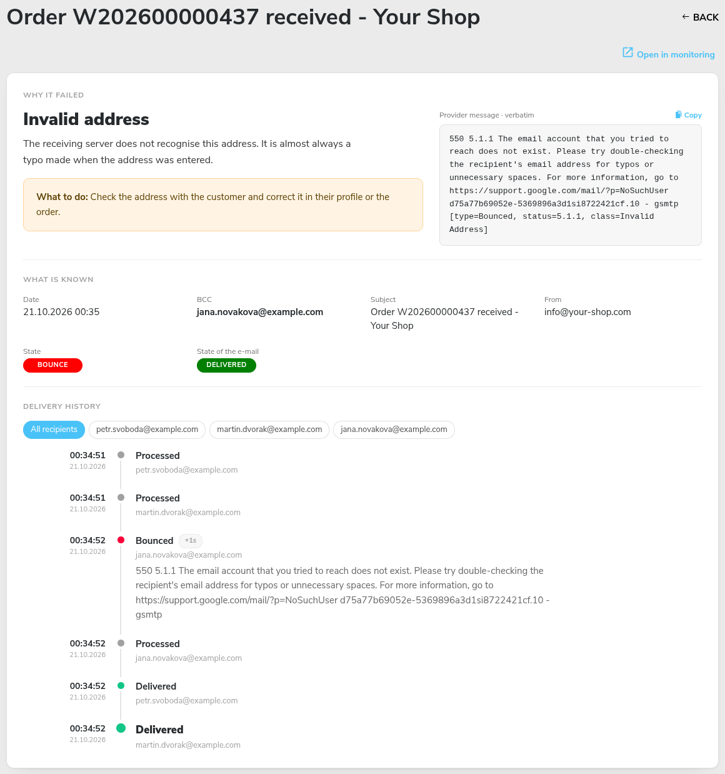Go BACK to previous page
The width and height of the screenshot is (725, 774).
[x=700, y=17]
